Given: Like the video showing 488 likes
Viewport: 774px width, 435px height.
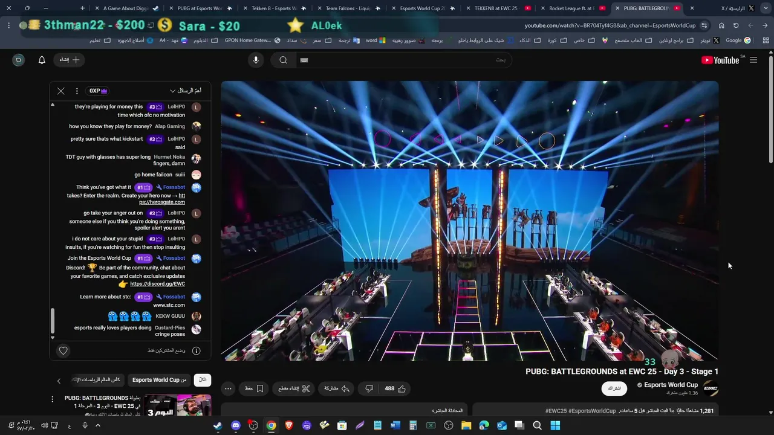Looking at the screenshot, I should (x=395, y=388).
